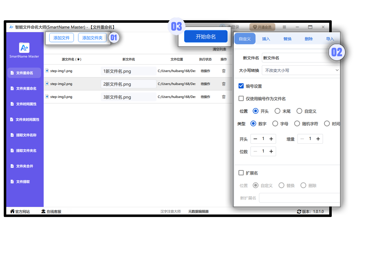Delete the step-img1.png row with trash icon

click(223, 71)
